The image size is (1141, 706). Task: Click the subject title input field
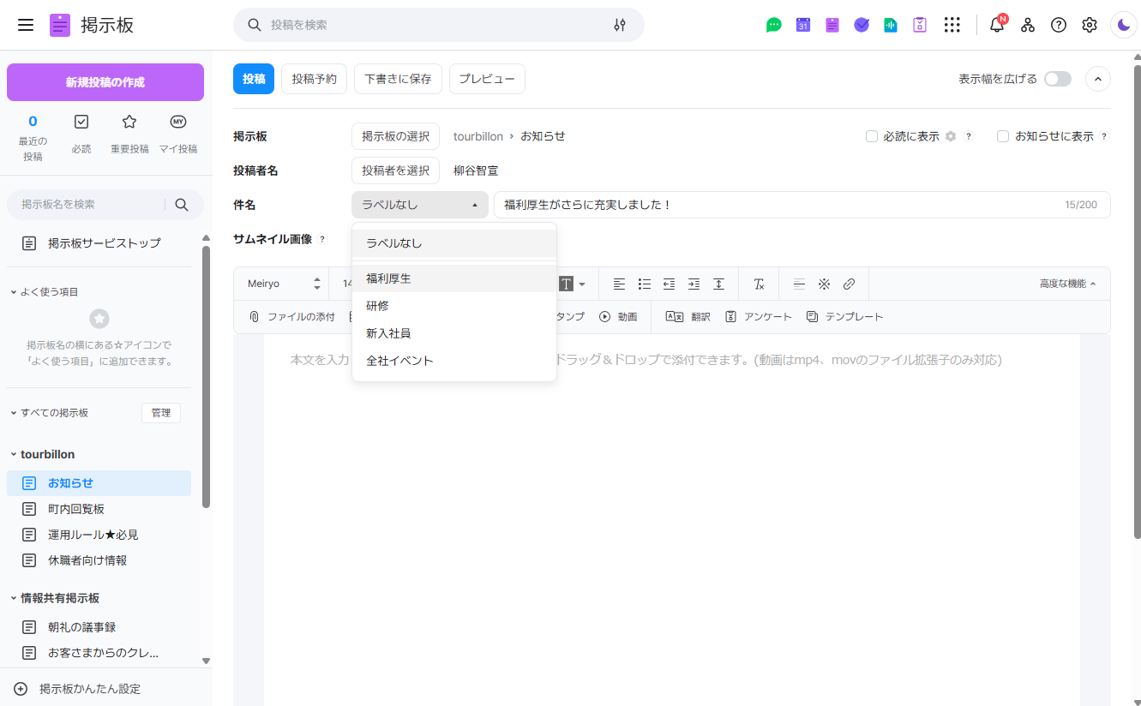coord(772,205)
